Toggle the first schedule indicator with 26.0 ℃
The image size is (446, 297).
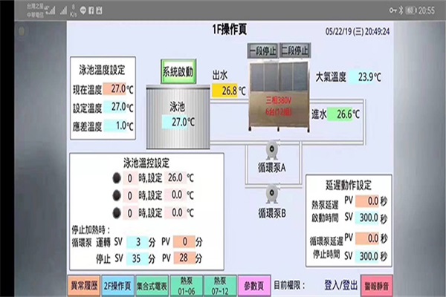[117, 178]
